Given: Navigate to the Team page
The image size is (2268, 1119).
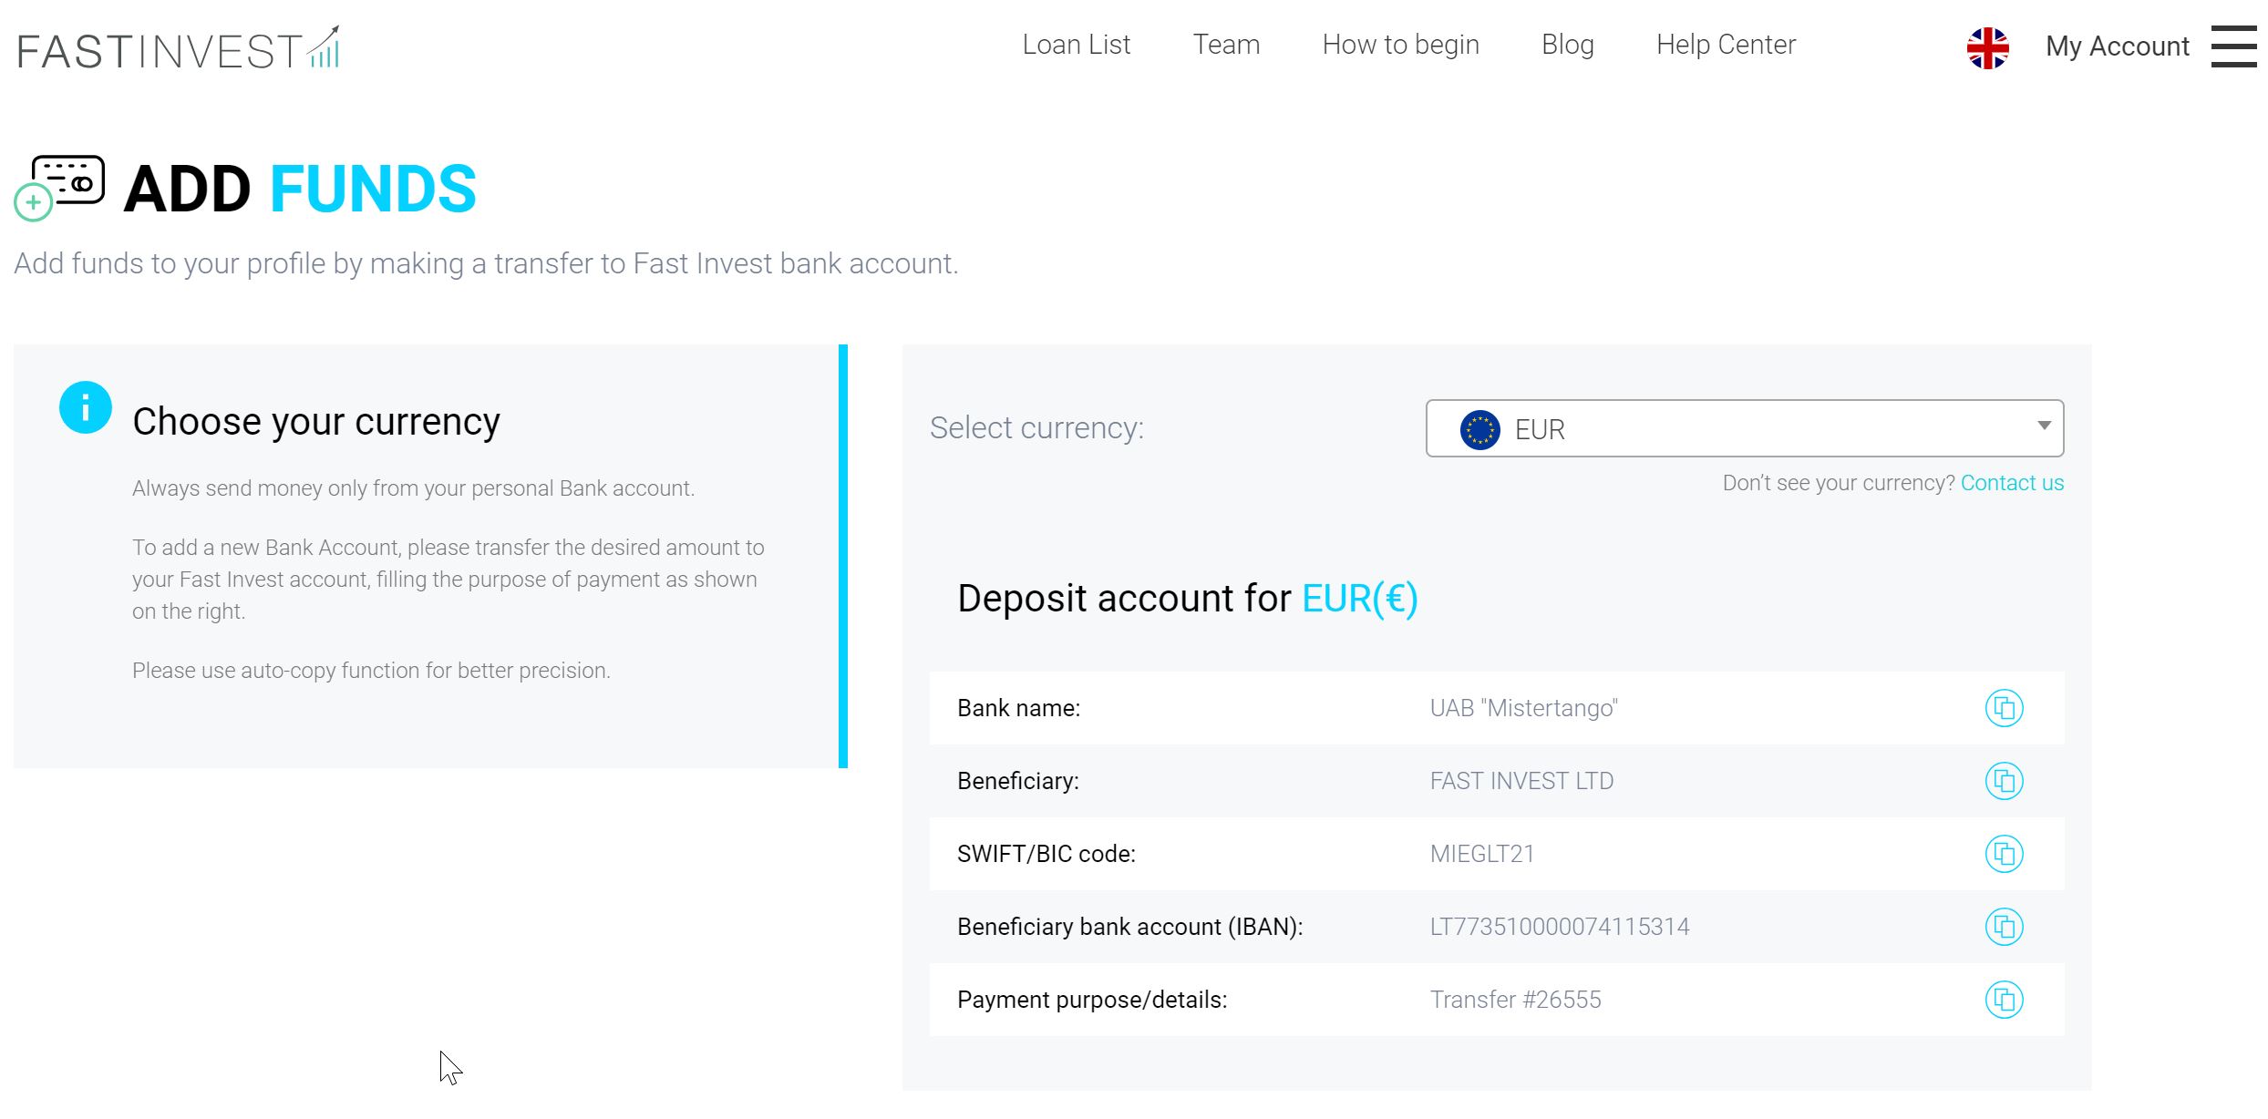Looking at the screenshot, I should (1226, 45).
